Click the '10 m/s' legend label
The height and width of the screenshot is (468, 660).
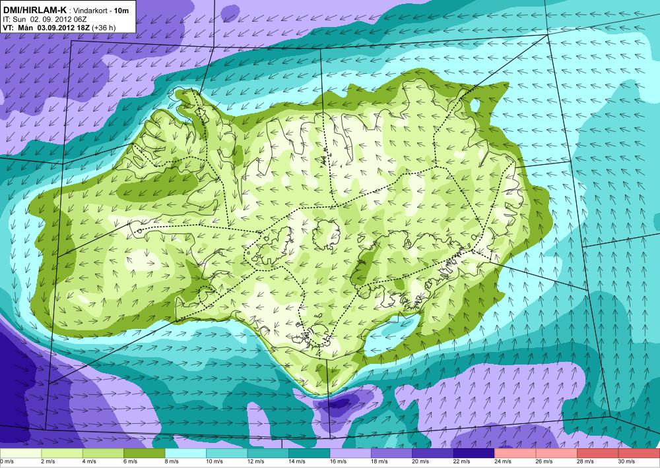[x=214, y=461]
